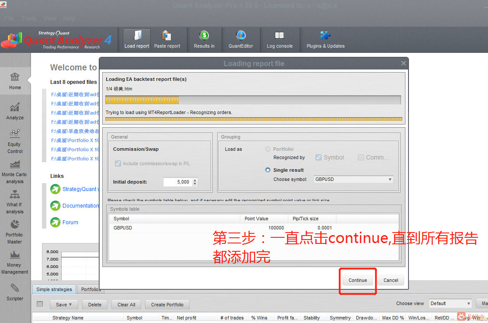Screen dimensions: 488x323
Task: Sort by Max DD % column
Action: (393, 318)
